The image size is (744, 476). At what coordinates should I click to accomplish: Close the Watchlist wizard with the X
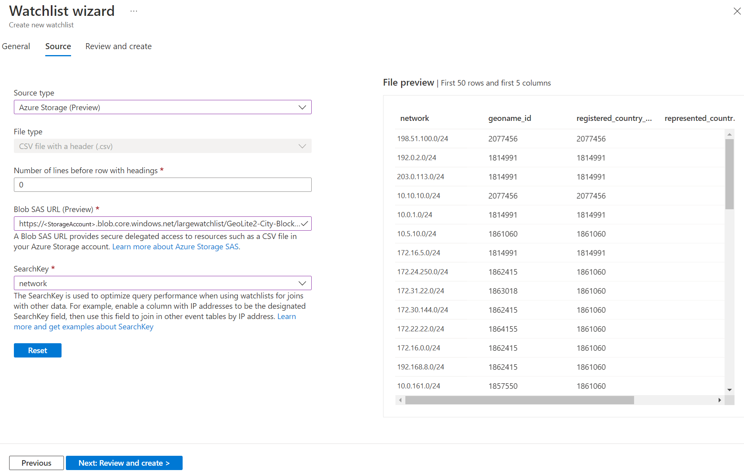click(x=737, y=11)
